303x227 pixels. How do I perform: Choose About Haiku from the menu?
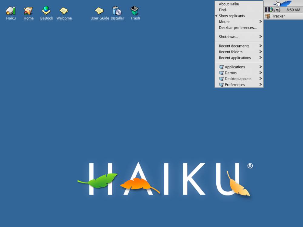tap(239, 4)
